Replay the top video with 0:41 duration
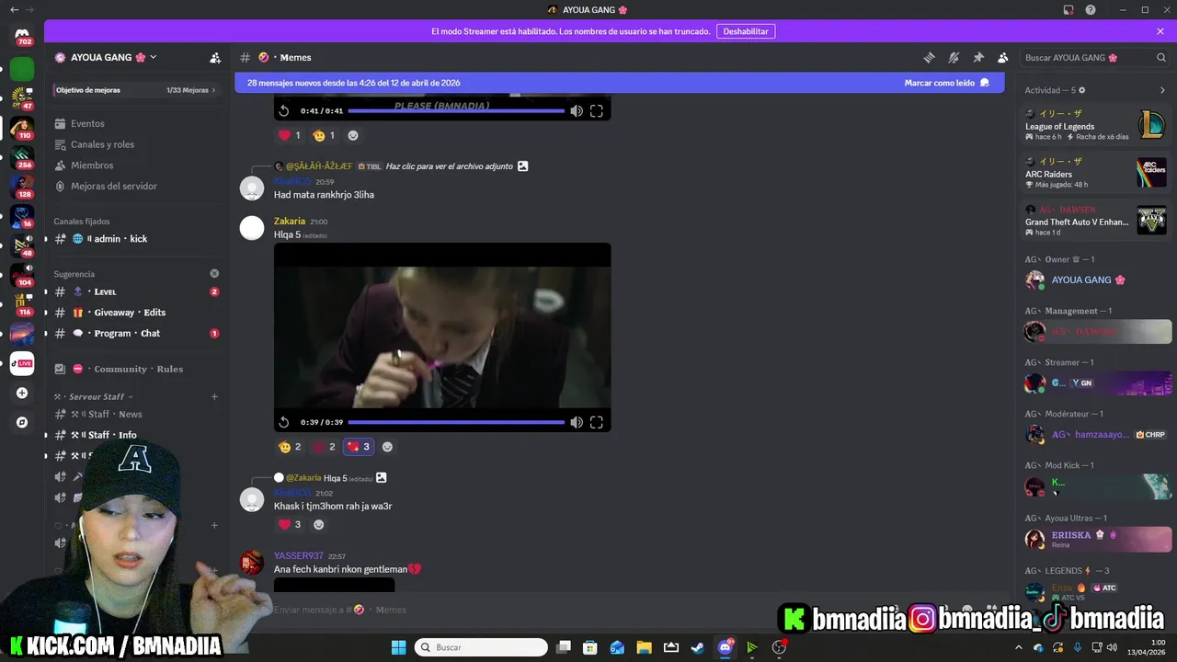The image size is (1177, 662). pyautogui.click(x=284, y=110)
